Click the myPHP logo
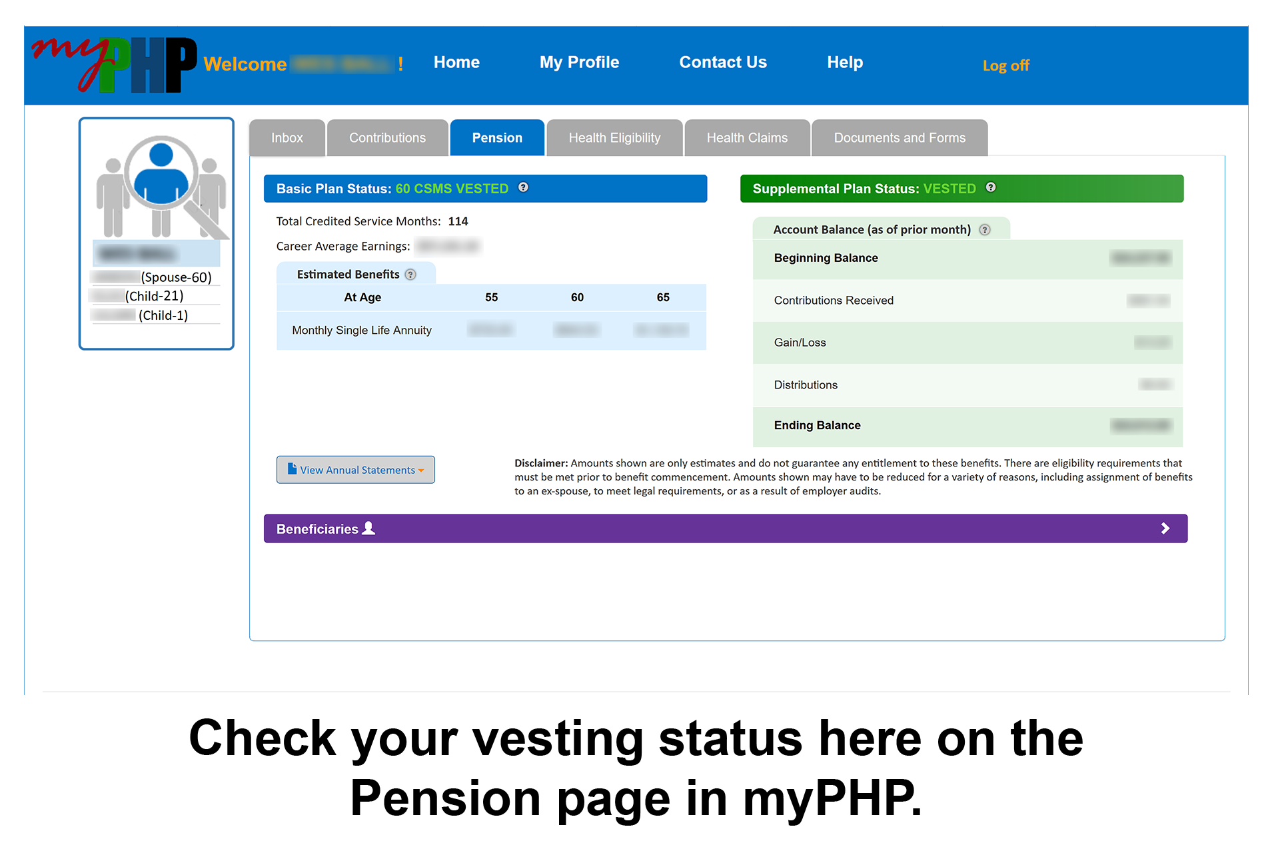 click(115, 65)
